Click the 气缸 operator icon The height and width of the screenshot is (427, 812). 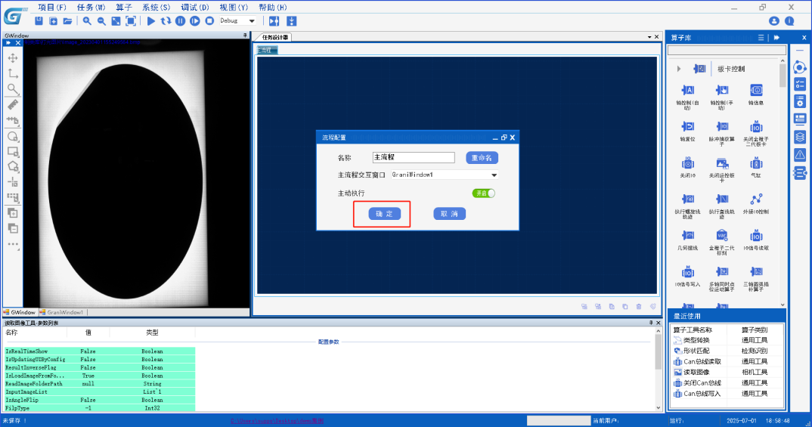pos(756,163)
